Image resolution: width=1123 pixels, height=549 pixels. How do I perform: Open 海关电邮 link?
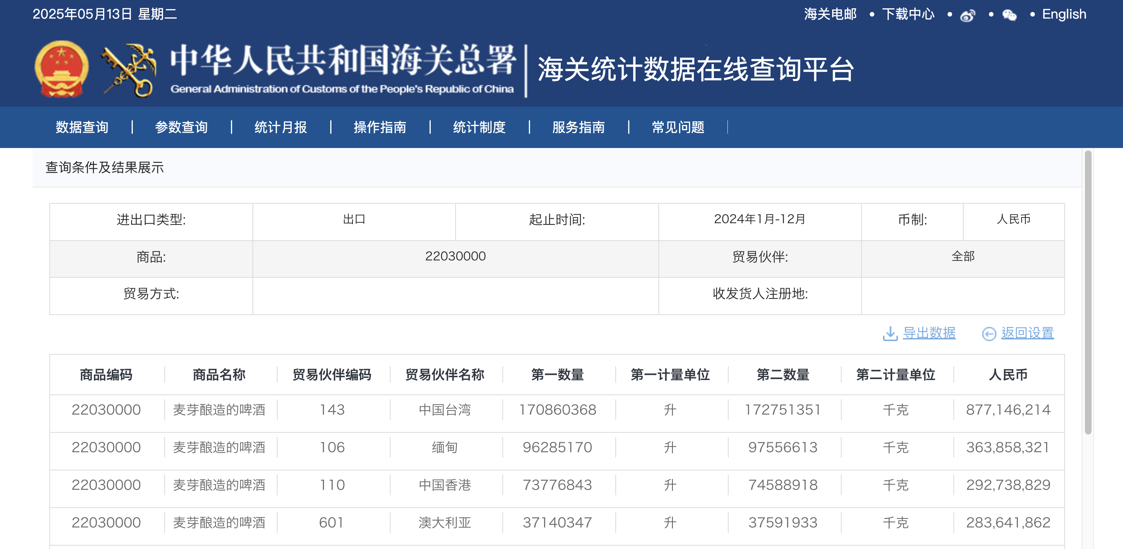[830, 14]
